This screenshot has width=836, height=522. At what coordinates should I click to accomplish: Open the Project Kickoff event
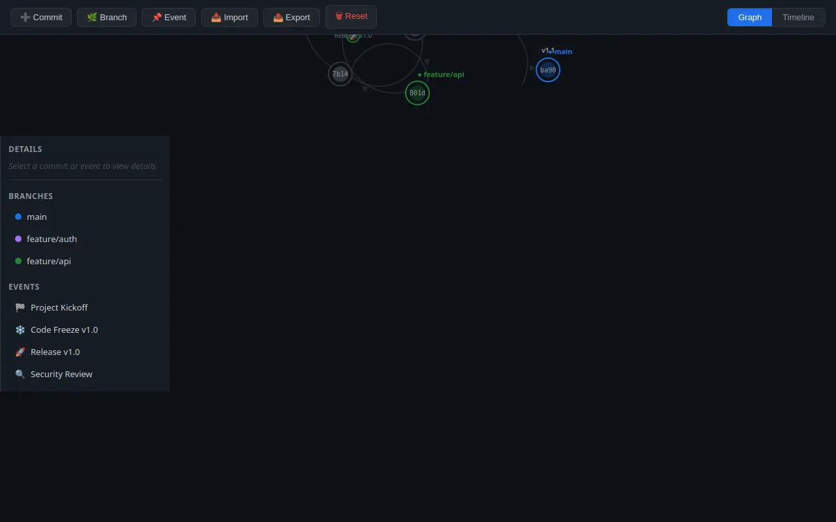pos(85,307)
